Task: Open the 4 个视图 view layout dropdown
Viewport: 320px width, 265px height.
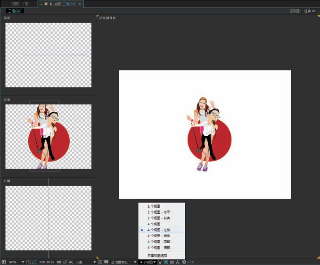Action: [148, 262]
